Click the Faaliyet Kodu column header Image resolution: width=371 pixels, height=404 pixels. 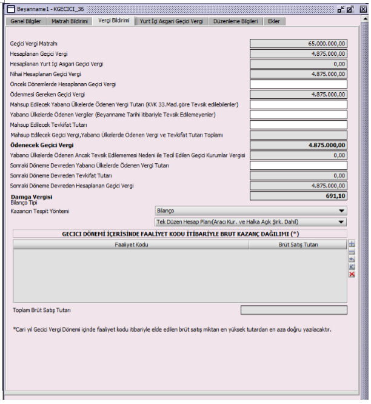point(131,244)
